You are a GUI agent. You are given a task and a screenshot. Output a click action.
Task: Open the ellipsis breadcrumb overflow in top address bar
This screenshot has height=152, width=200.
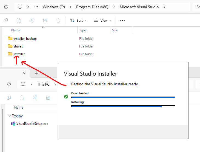(x=36, y=7)
